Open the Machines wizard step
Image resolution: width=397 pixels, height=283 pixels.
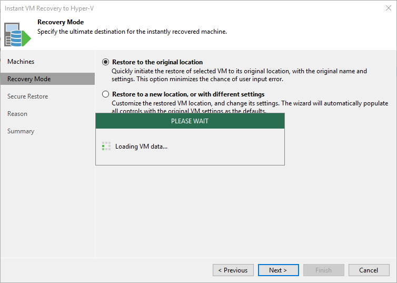(x=21, y=62)
